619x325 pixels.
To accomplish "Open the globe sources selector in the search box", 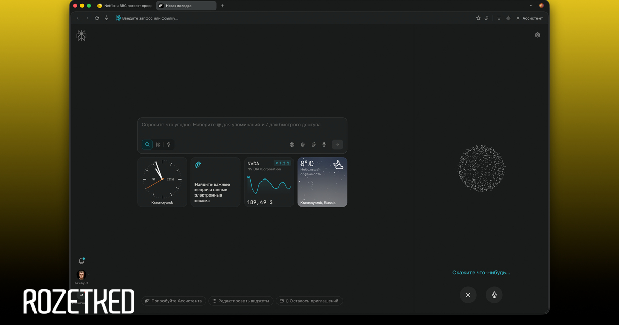I will [292, 145].
